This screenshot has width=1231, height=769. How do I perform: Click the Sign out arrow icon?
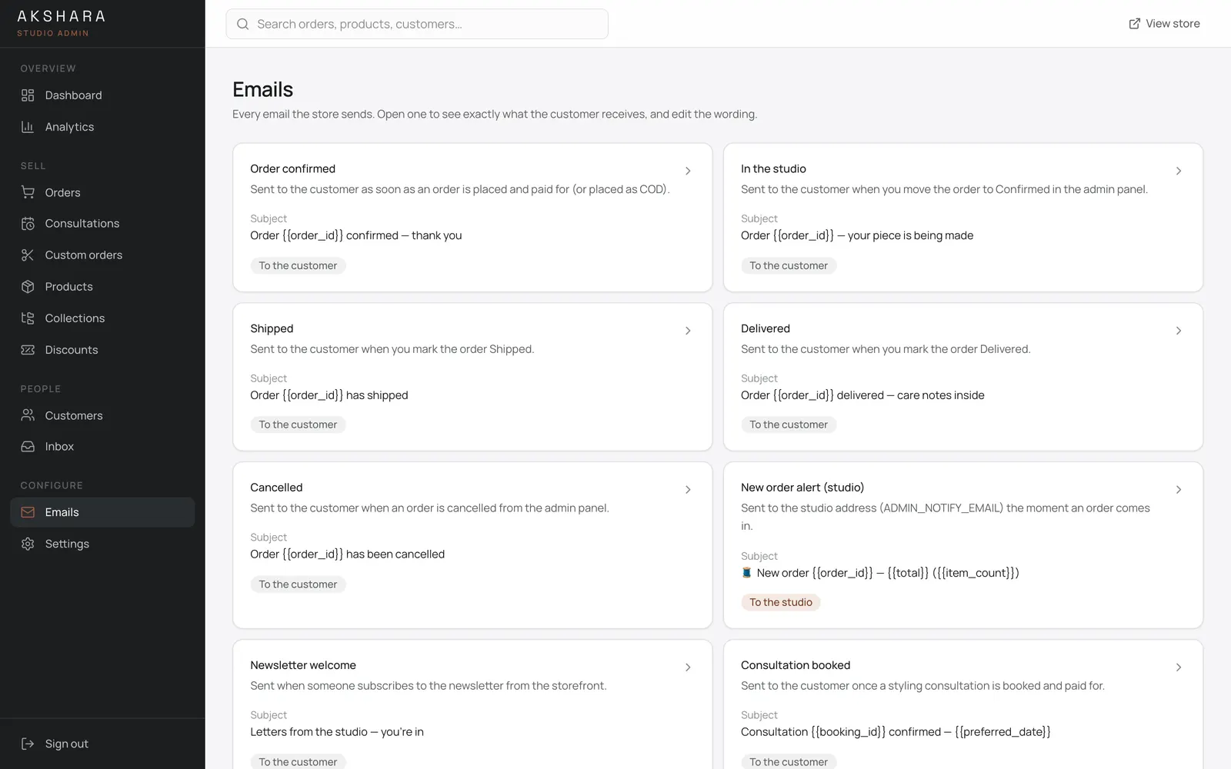pos(28,744)
